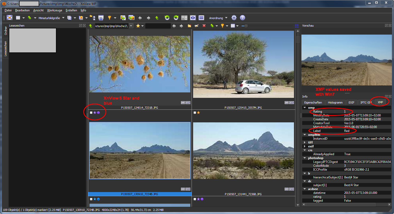
Task: Switch to the Histogramm tab
Action: click(x=335, y=102)
